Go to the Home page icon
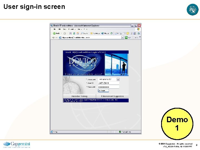200x150 pixels. coord(78,33)
